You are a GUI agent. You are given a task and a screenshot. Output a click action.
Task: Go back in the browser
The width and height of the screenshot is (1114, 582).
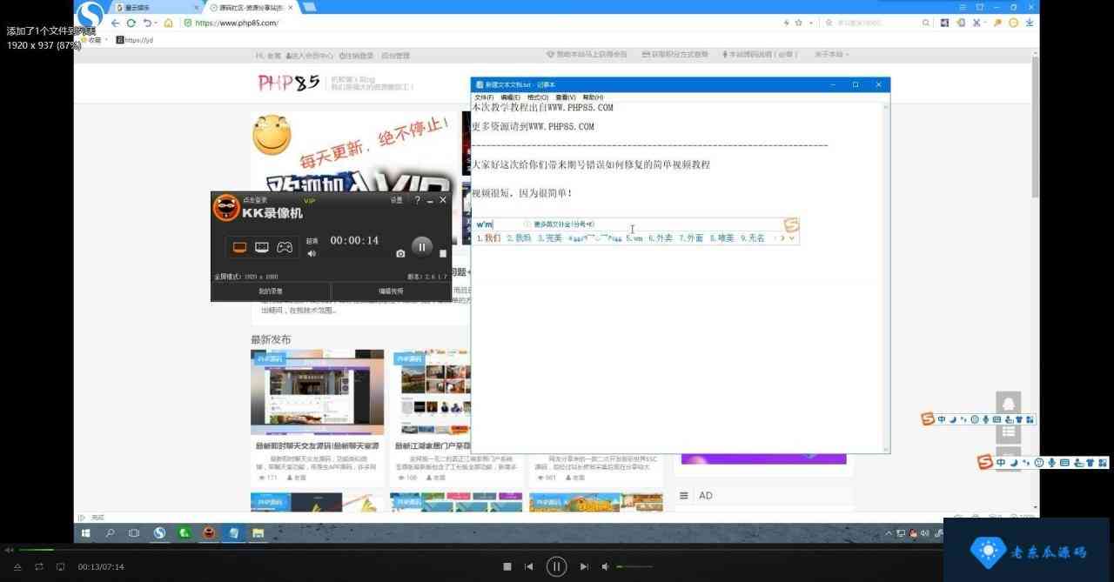coord(115,23)
